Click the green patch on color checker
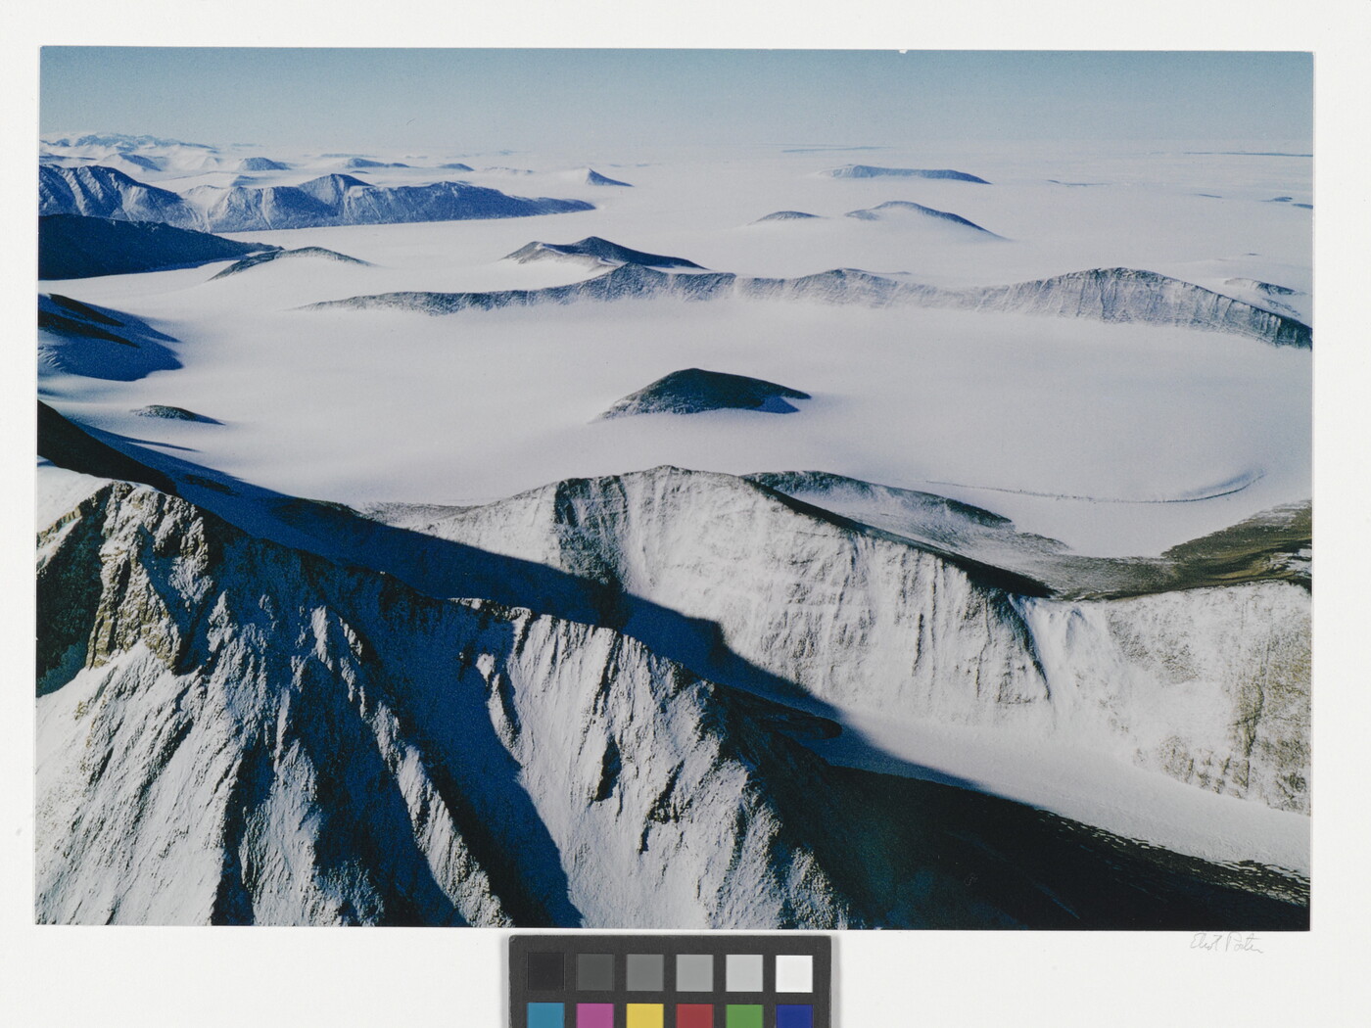The width and height of the screenshot is (1371, 1028). pyautogui.click(x=744, y=1015)
